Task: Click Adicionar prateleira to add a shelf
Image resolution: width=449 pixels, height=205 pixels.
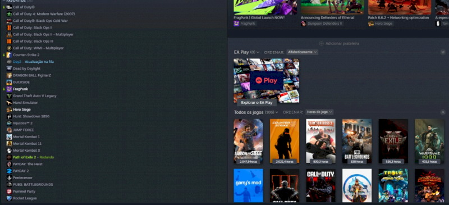Action: 339,44
